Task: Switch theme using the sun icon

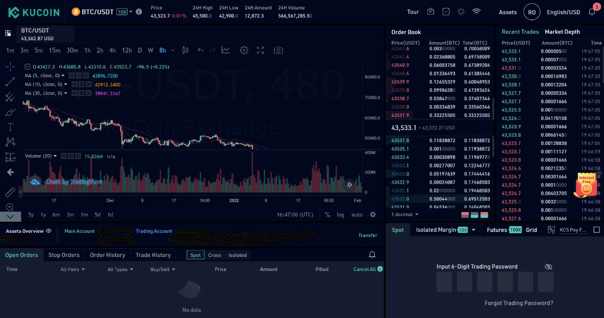Action: pos(461,12)
